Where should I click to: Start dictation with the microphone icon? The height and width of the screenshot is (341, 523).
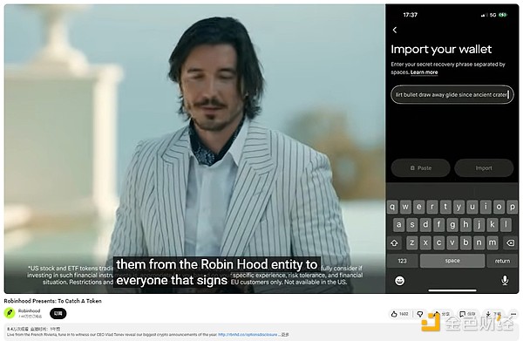[x=505, y=281]
